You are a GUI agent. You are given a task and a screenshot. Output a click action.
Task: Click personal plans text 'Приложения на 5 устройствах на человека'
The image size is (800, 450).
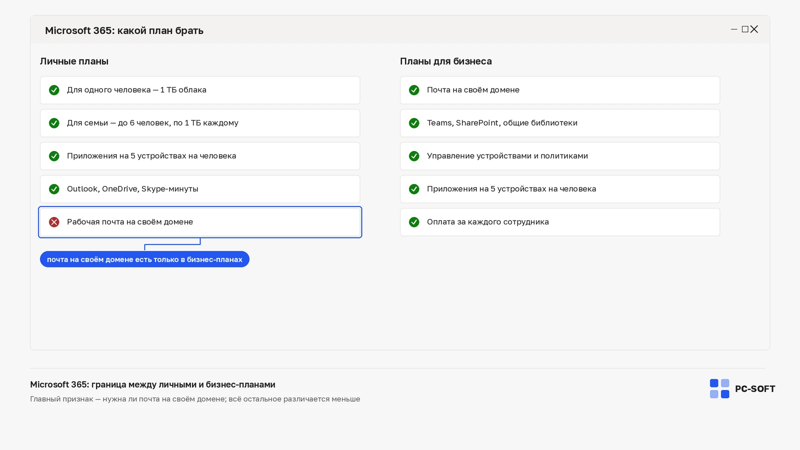(x=151, y=156)
